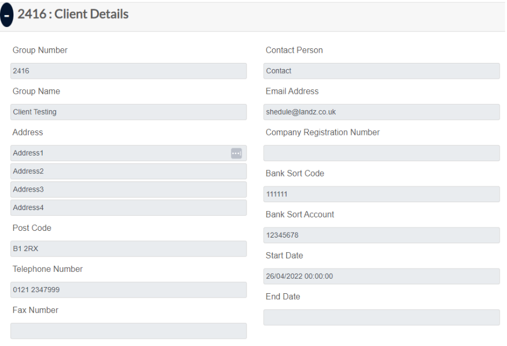This screenshot has width=507, height=346.
Task: Select the Email Address field
Action: pyautogui.click(x=381, y=112)
